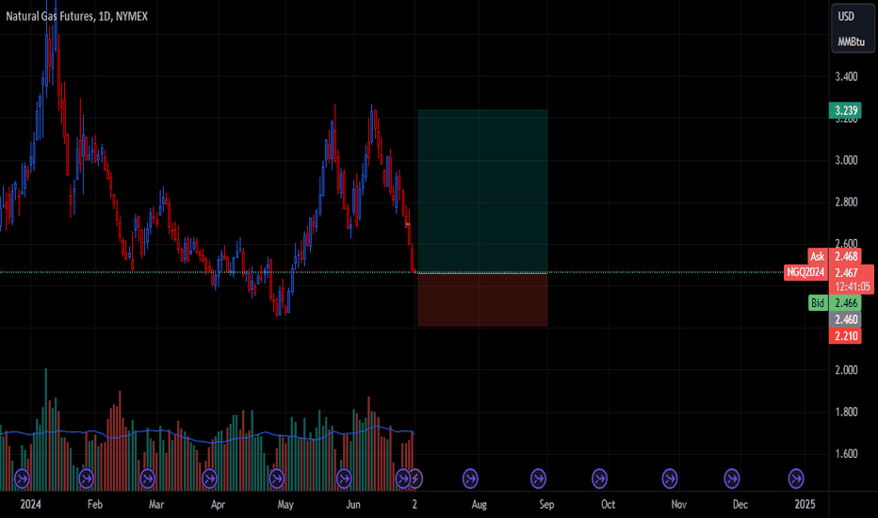Select the green profit zone of long position
Image resolution: width=878 pixels, height=518 pixels.
[x=482, y=191]
